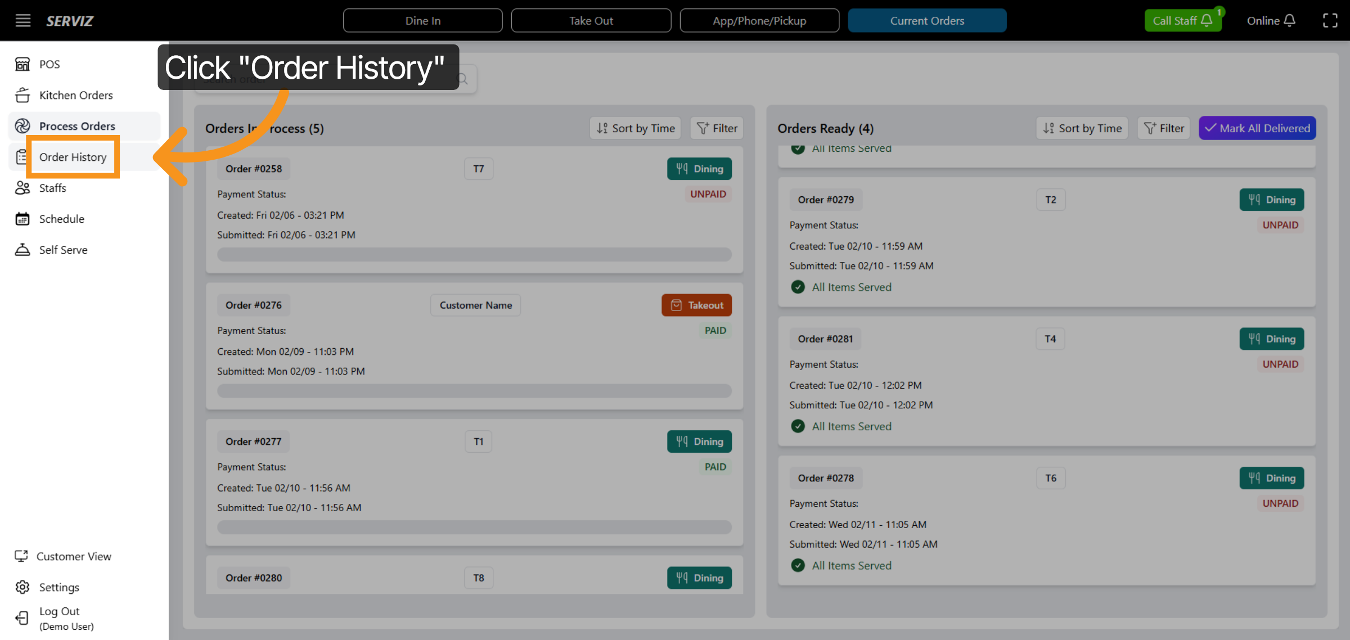The width and height of the screenshot is (1350, 640).
Task: Open search field magnifier in Orders In Process
Action: [461, 79]
